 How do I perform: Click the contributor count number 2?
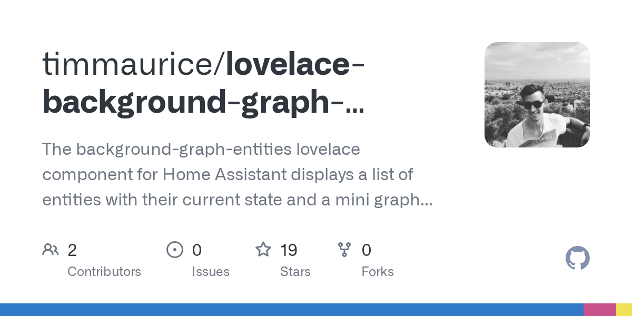[72, 250]
